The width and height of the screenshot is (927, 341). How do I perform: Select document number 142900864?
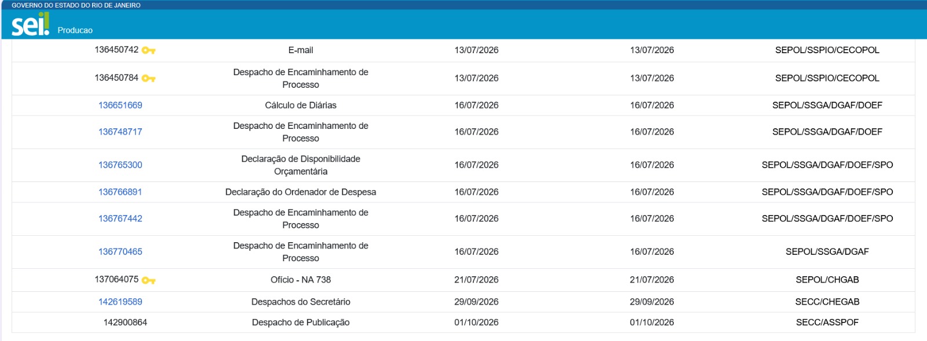click(x=125, y=323)
